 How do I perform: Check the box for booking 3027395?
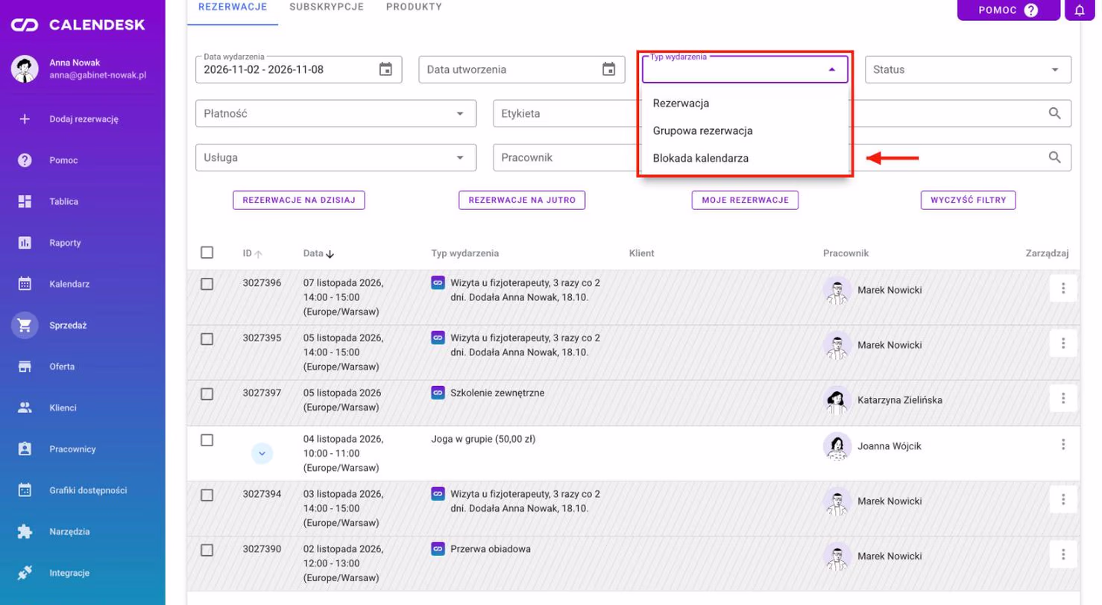207,339
